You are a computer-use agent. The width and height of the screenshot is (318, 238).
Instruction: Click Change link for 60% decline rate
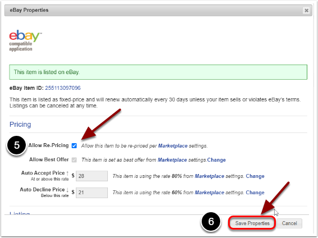(x=255, y=193)
